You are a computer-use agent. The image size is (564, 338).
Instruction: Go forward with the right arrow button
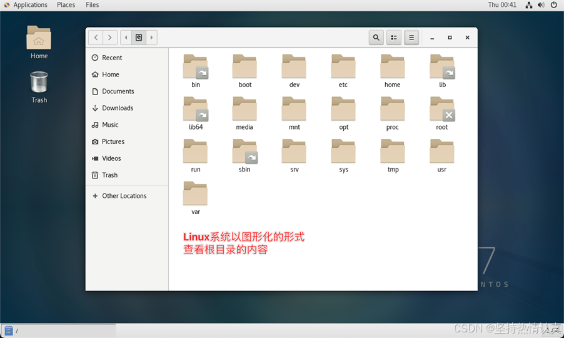[110, 38]
